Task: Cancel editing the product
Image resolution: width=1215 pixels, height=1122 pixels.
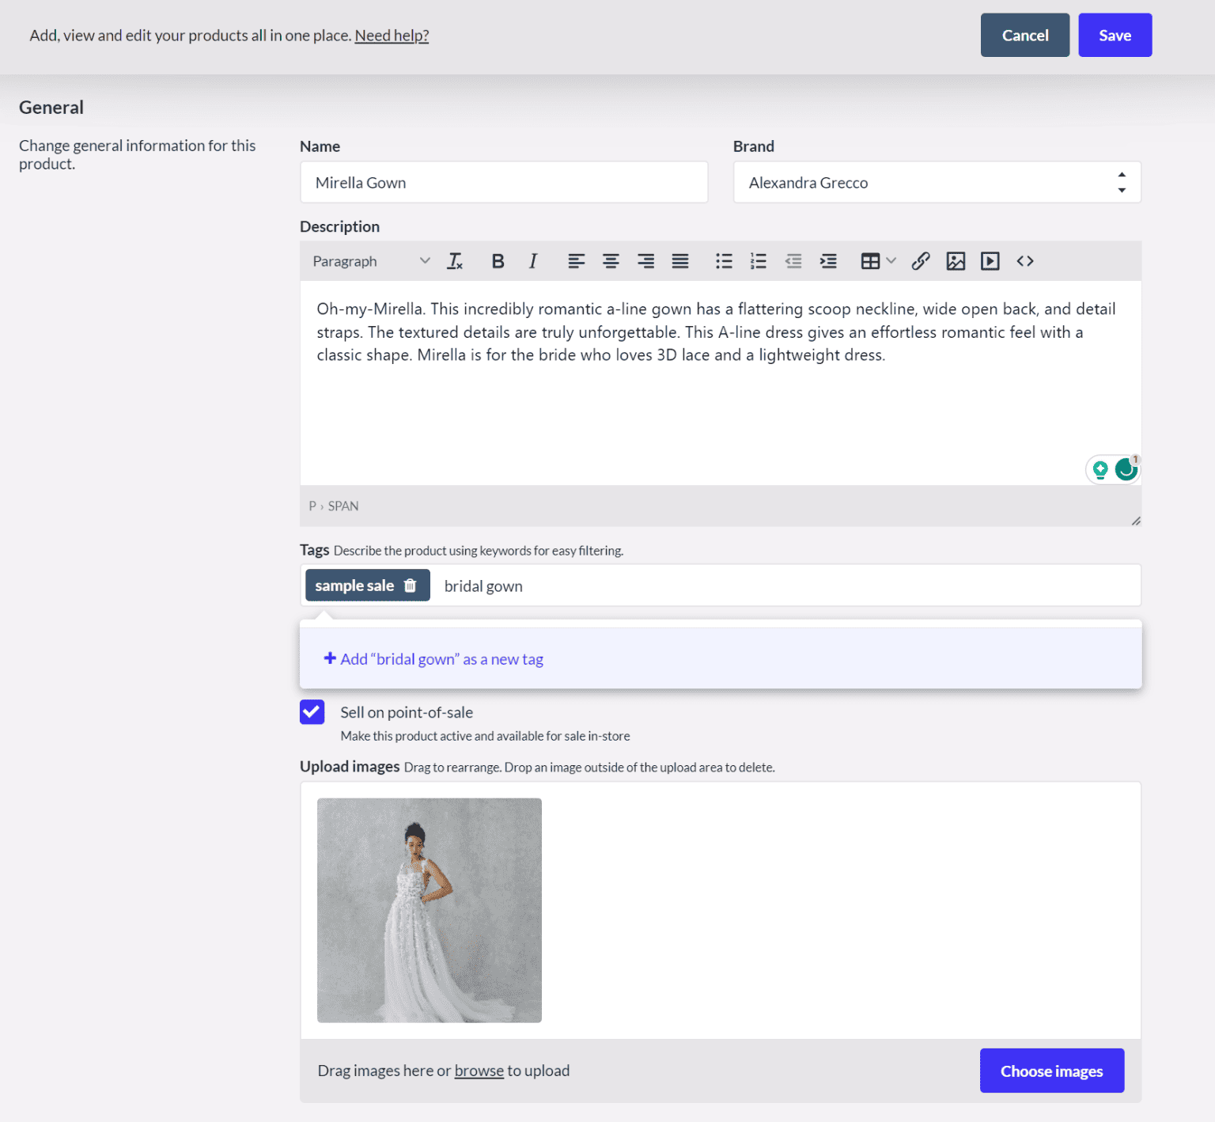Action: [x=1025, y=36]
